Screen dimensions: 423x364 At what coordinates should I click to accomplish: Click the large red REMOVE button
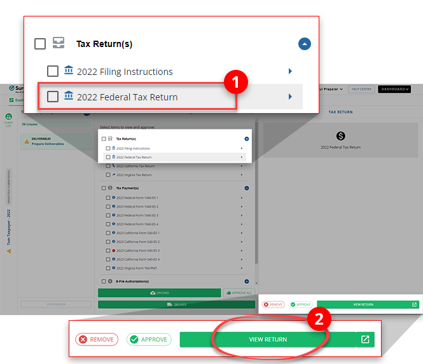97,339
